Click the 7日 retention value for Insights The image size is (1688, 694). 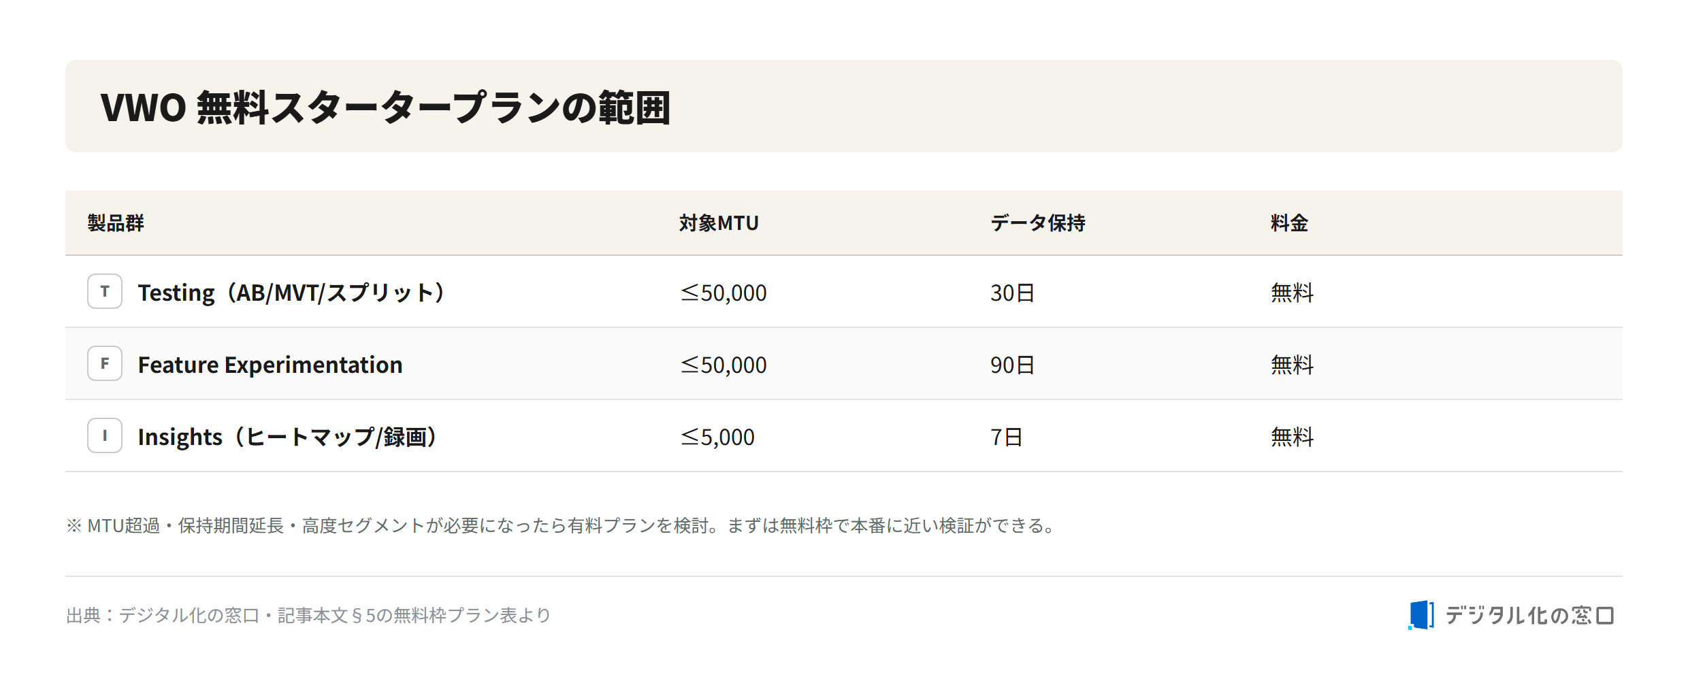click(x=1007, y=437)
